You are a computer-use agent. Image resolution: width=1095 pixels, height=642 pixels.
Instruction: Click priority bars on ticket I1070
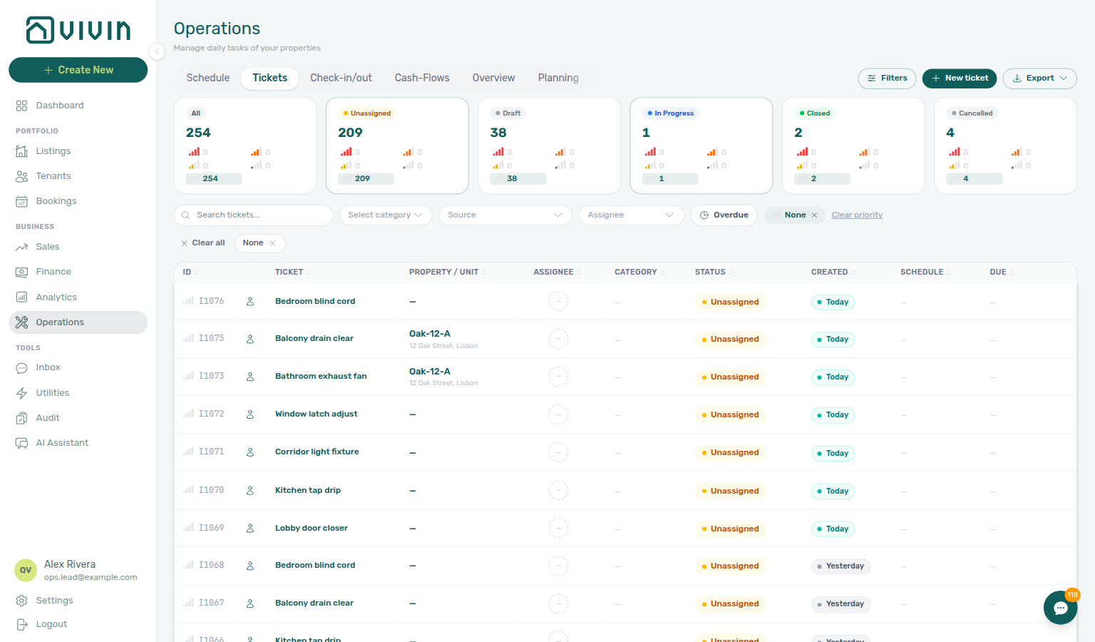coord(188,490)
